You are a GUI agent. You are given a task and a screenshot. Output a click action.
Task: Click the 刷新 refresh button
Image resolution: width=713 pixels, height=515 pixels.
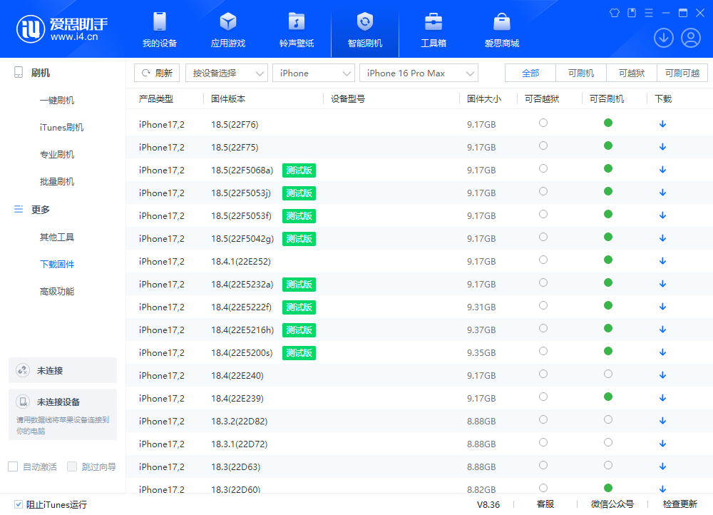click(x=157, y=73)
